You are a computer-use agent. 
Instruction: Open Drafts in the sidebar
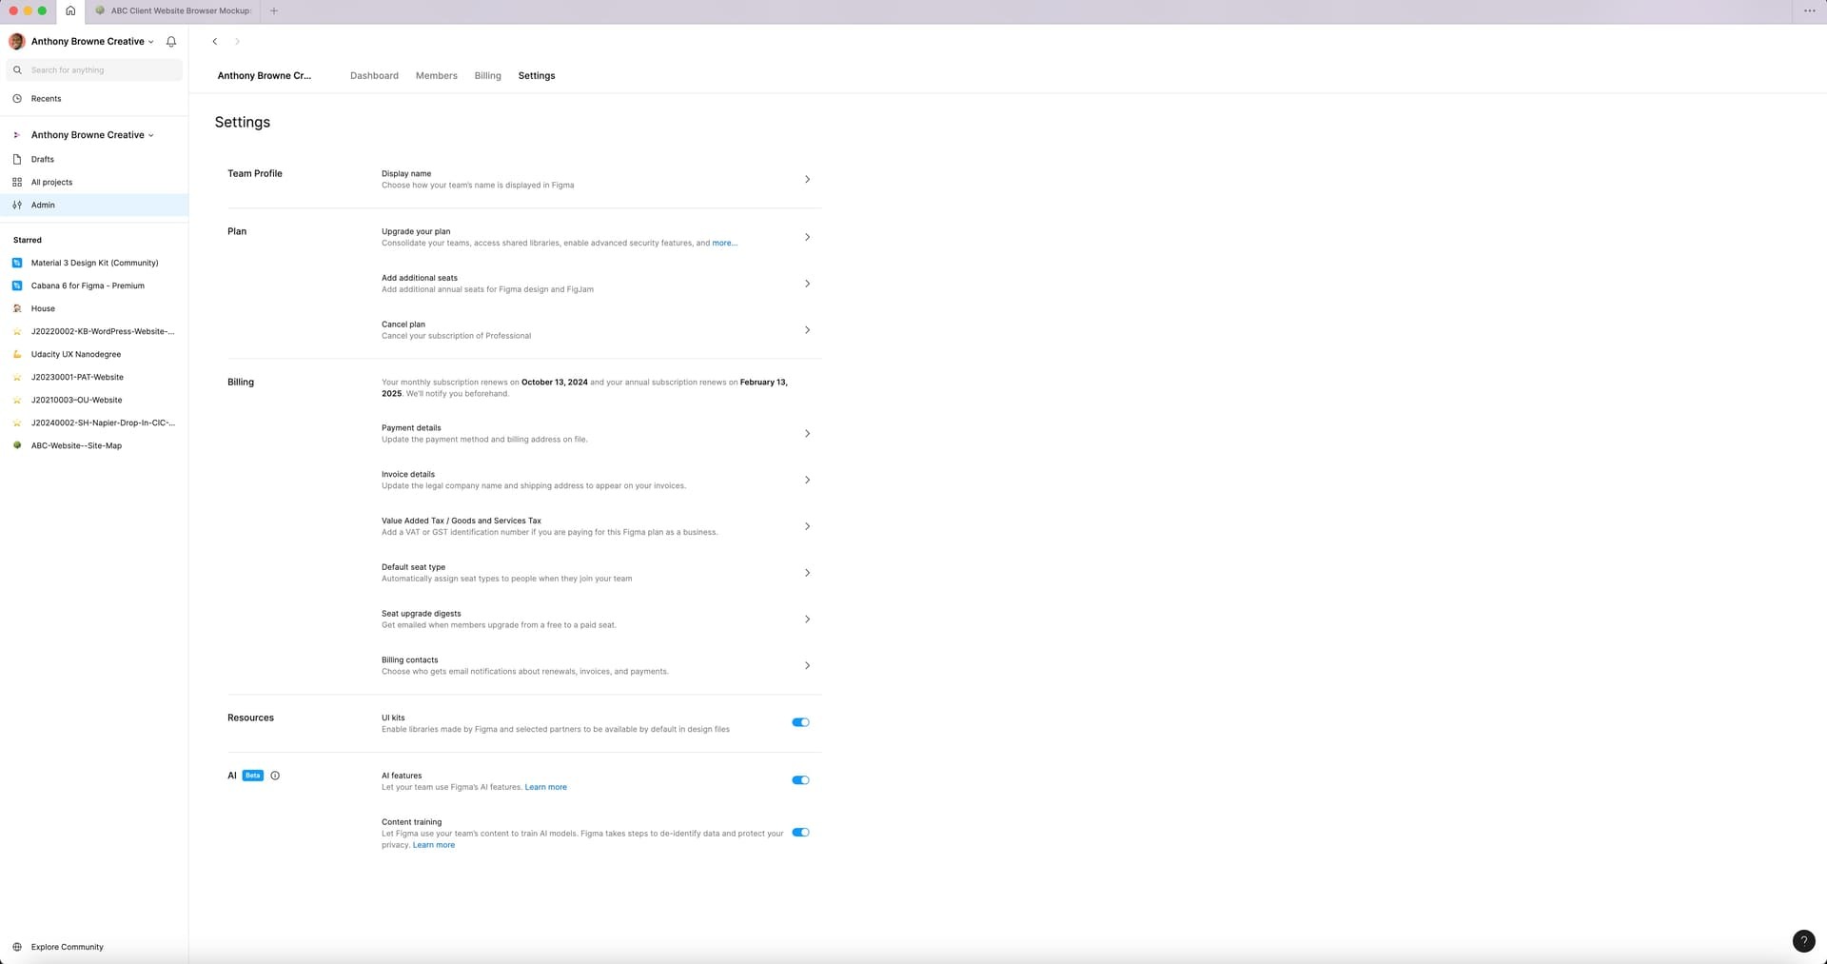tap(94, 160)
